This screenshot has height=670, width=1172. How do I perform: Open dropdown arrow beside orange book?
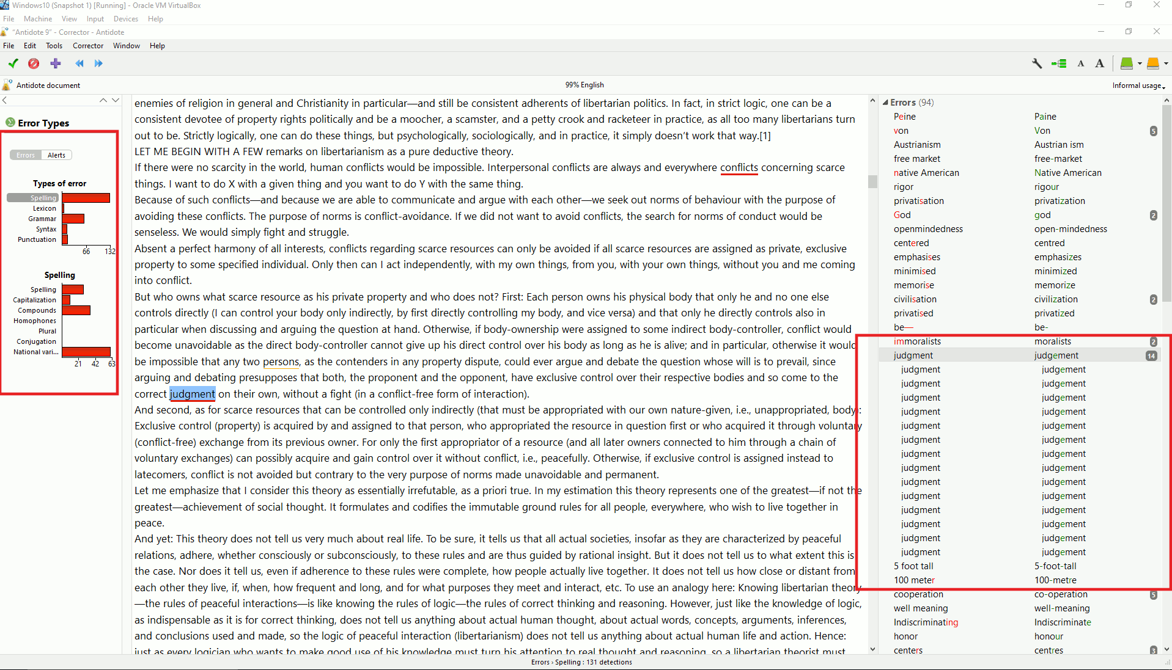click(x=1166, y=64)
